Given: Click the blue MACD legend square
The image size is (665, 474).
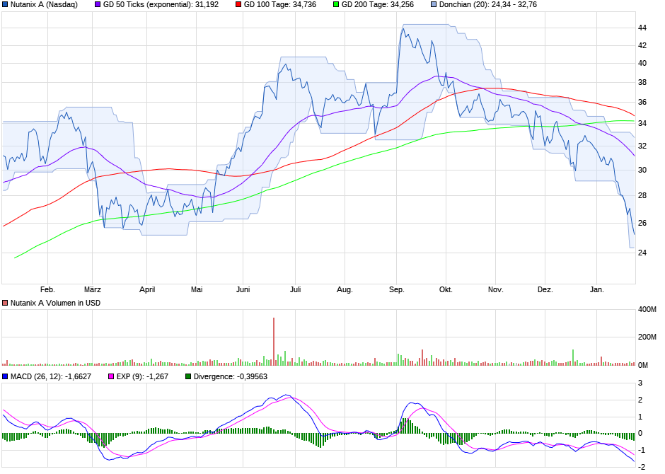Looking at the screenshot, I should click(5, 376).
